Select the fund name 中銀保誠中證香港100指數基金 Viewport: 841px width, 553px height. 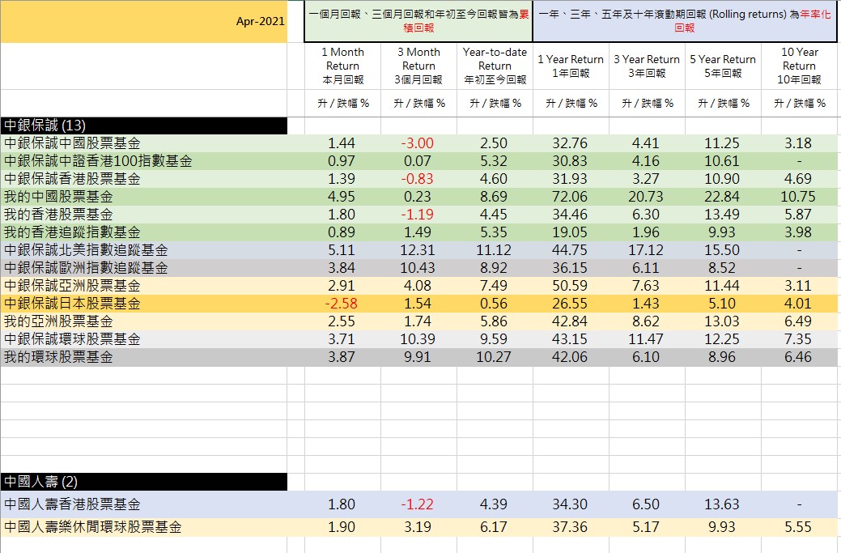[98, 161]
